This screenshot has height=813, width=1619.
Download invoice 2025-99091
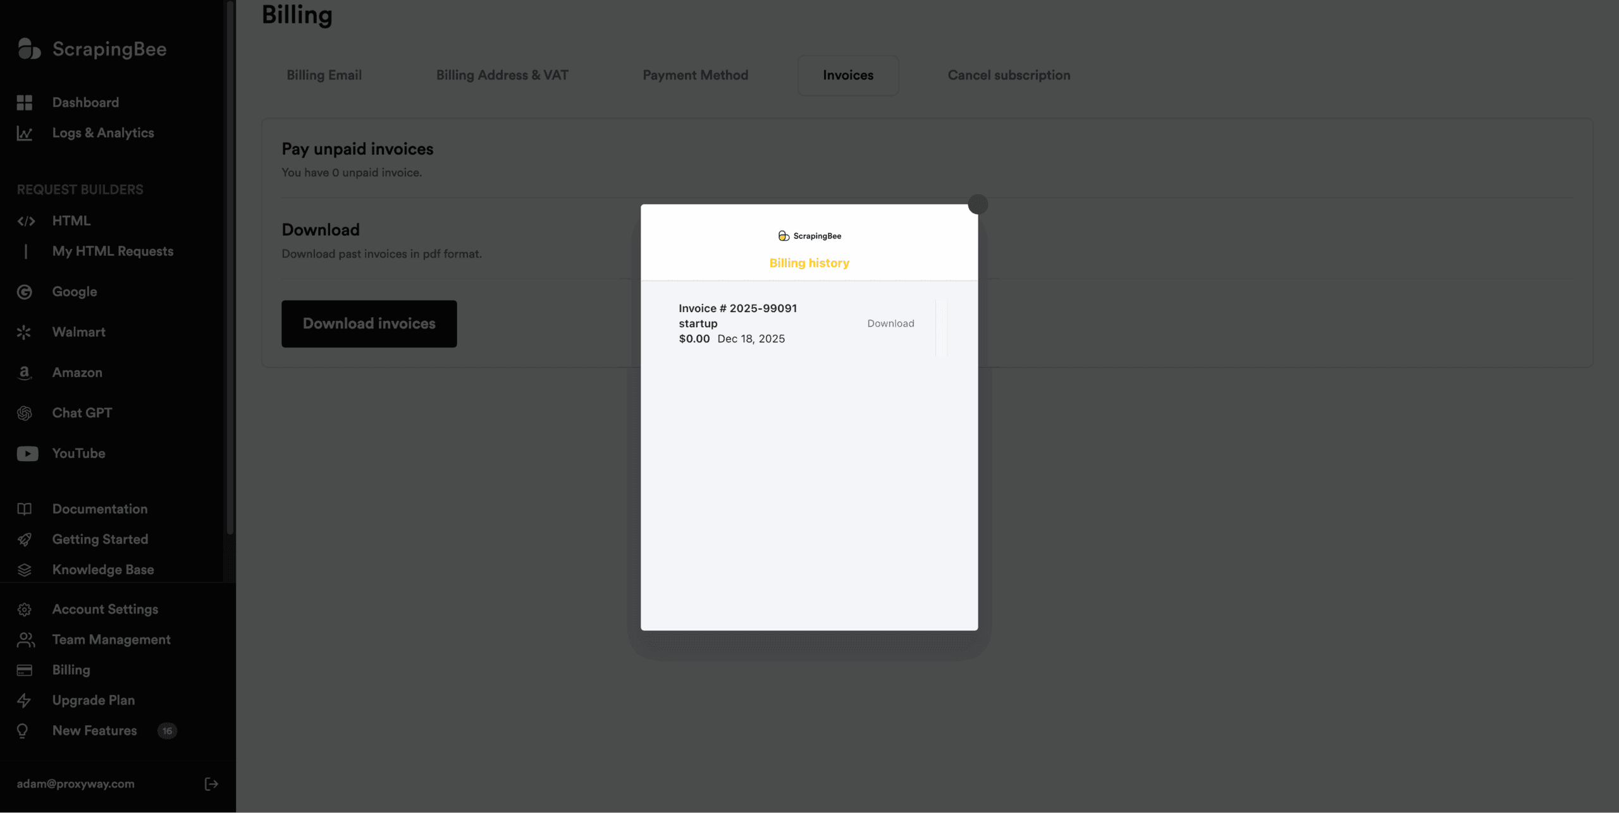(x=890, y=323)
